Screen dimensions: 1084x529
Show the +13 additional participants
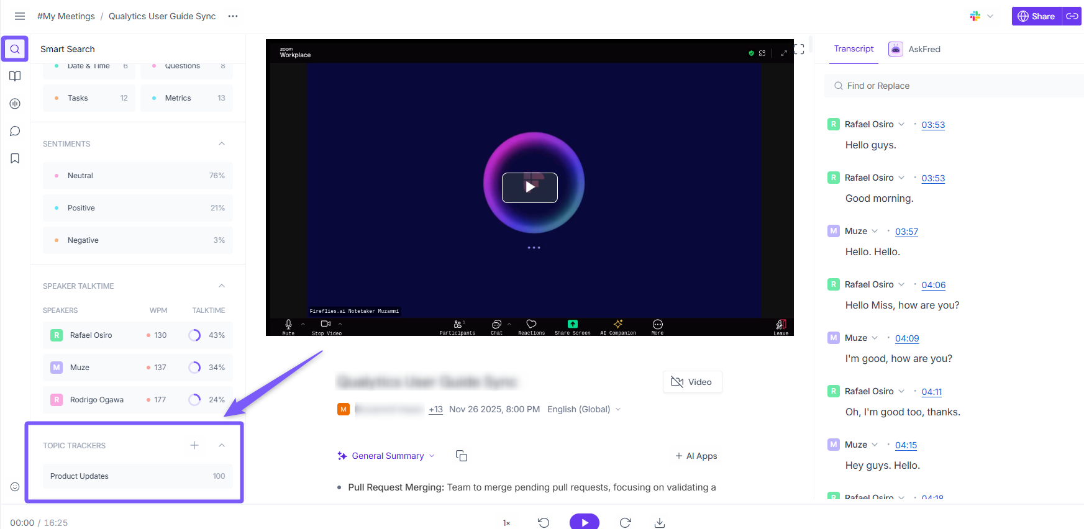point(435,409)
